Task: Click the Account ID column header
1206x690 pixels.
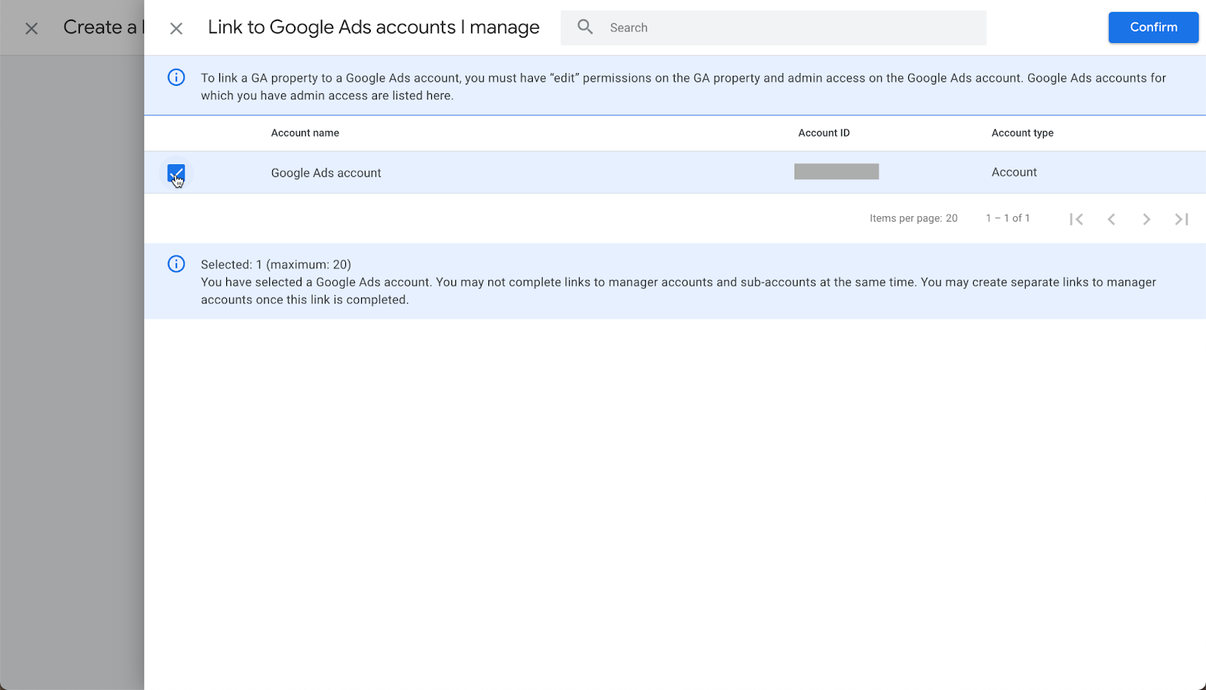Action: pyautogui.click(x=824, y=133)
